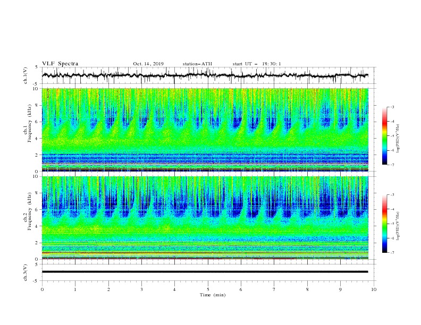Click the ch.1 spectrogram colour bar
This screenshot has height=325, width=421.
[384, 136]
